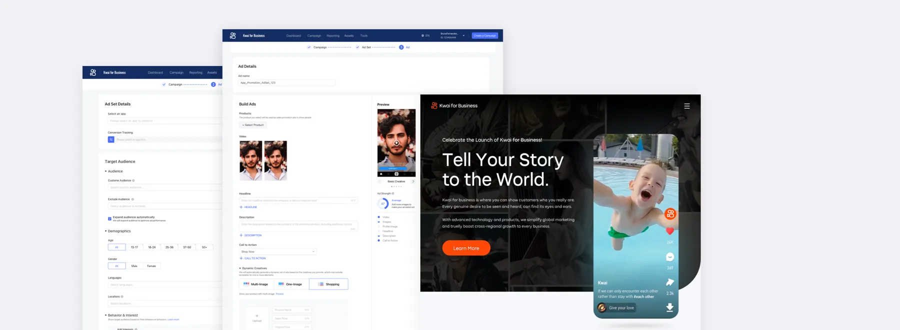Open the hamburger menu on landing page
The image size is (900, 330).
click(687, 106)
